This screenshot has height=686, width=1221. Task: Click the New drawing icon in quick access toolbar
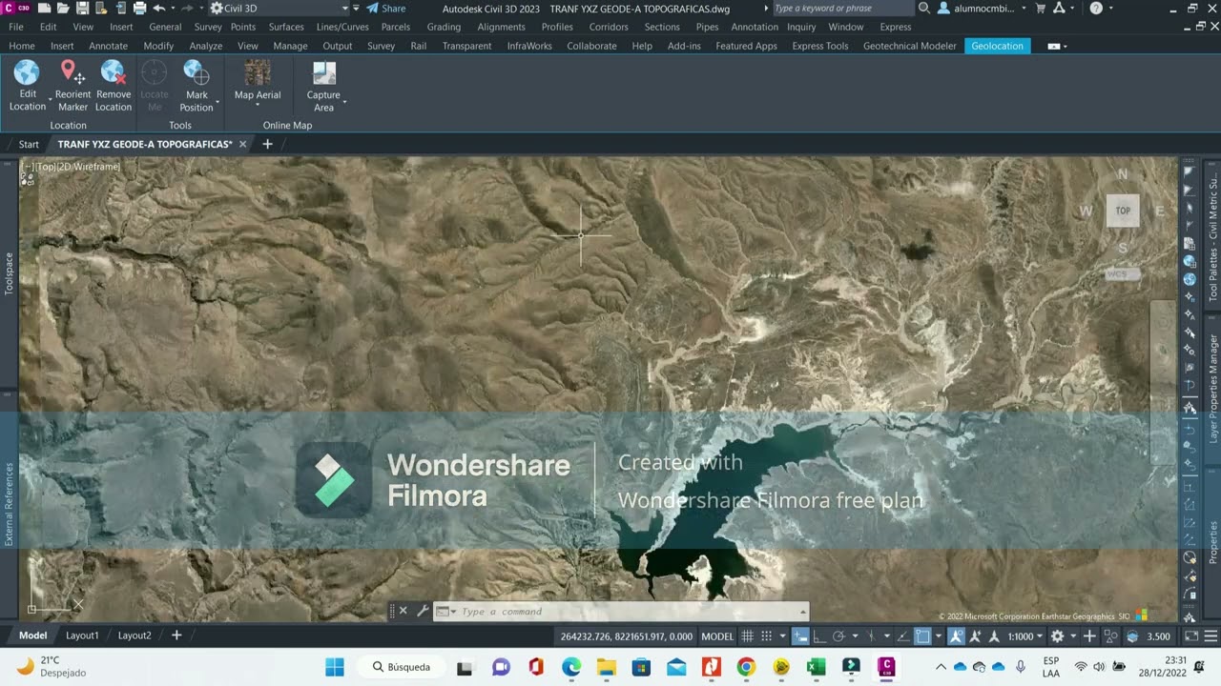coord(45,8)
